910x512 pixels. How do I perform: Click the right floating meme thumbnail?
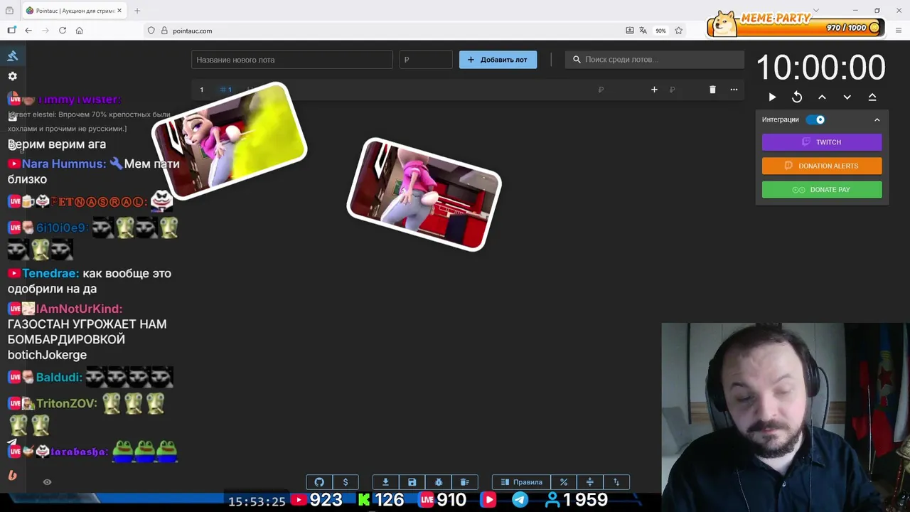coord(424,194)
